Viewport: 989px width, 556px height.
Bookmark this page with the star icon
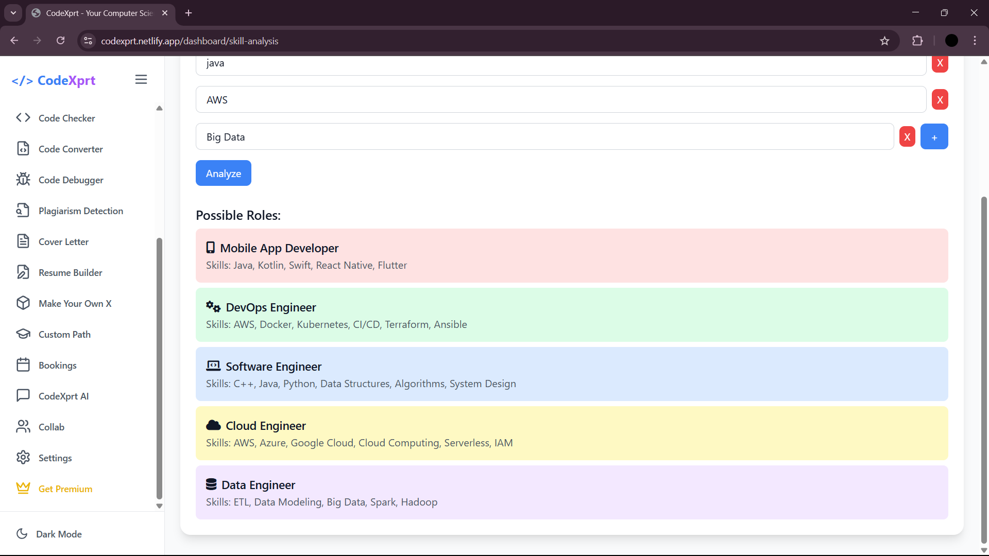884,41
